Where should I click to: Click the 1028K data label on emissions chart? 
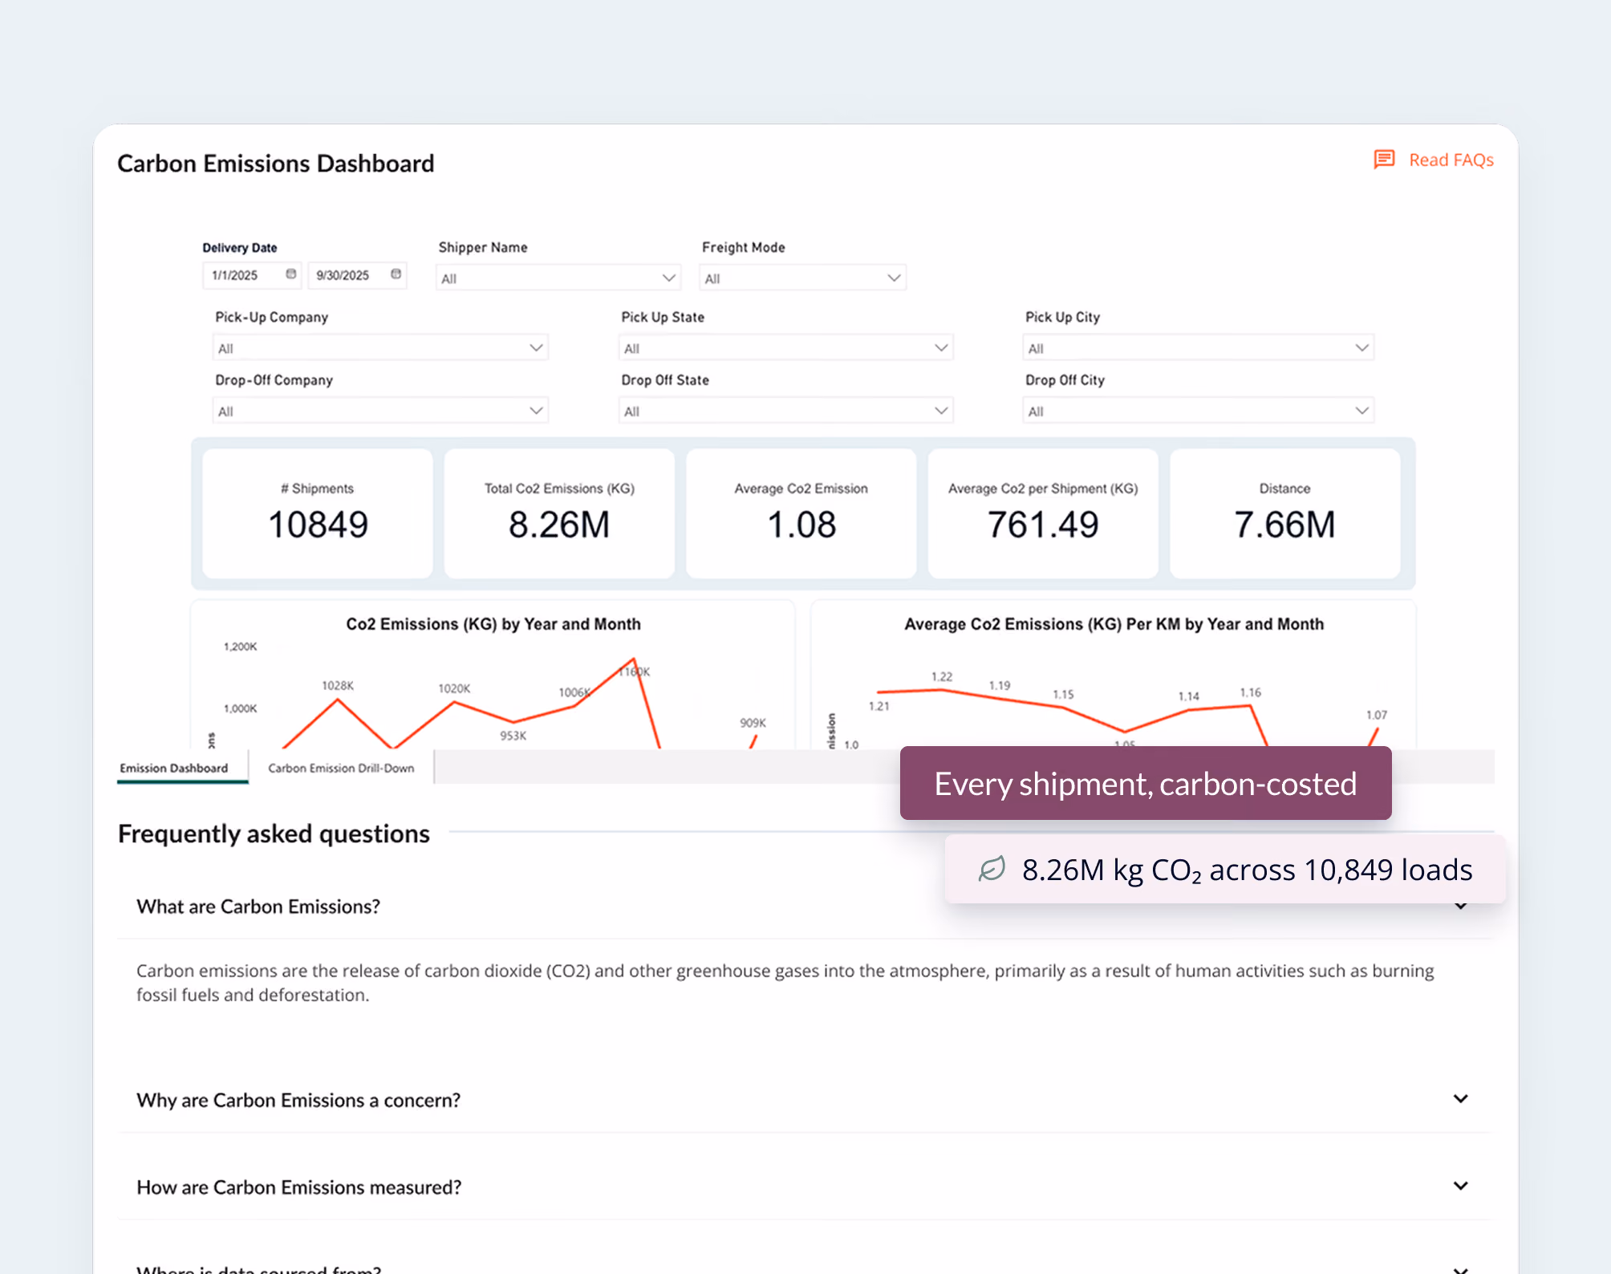tap(338, 685)
